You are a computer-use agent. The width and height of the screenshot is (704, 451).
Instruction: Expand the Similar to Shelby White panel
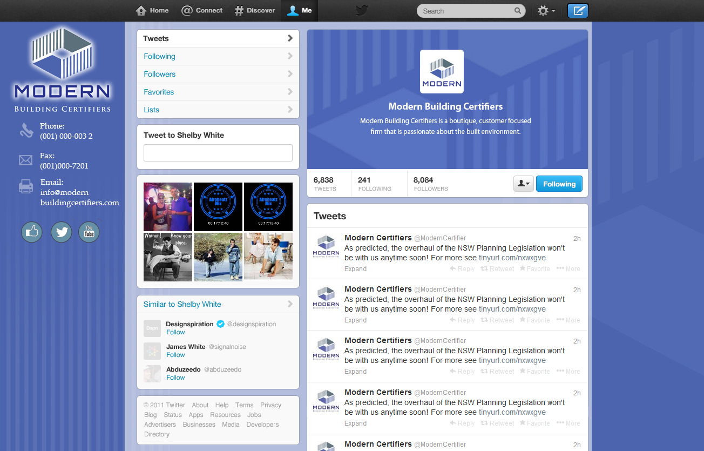pos(290,304)
